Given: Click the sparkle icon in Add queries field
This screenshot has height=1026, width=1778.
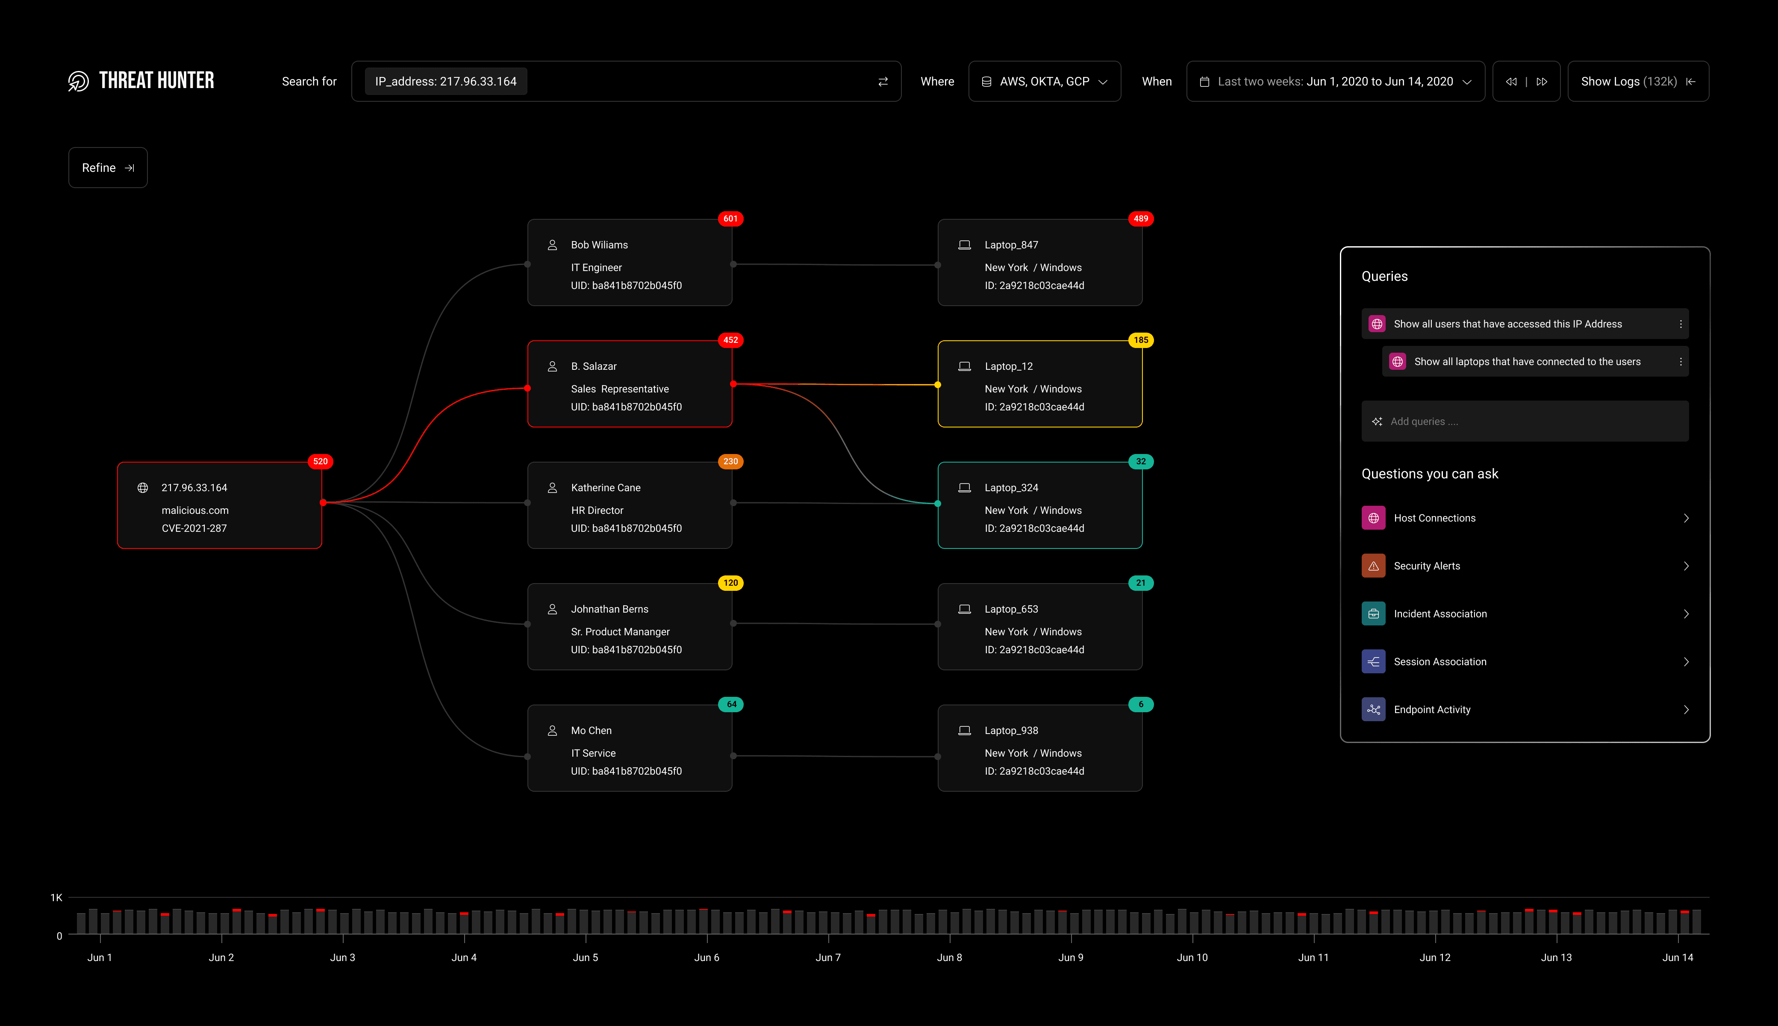Looking at the screenshot, I should [1377, 422].
